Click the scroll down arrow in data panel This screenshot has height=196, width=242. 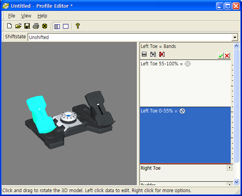pos(237,182)
